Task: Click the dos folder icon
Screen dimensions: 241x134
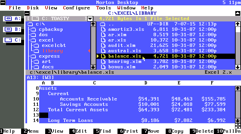Action: pyautogui.click(x=33, y=35)
